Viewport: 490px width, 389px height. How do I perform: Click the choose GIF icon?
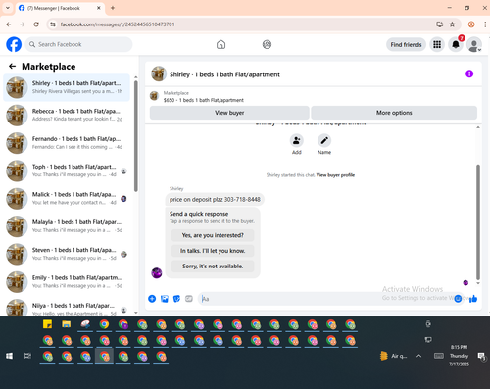189,299
